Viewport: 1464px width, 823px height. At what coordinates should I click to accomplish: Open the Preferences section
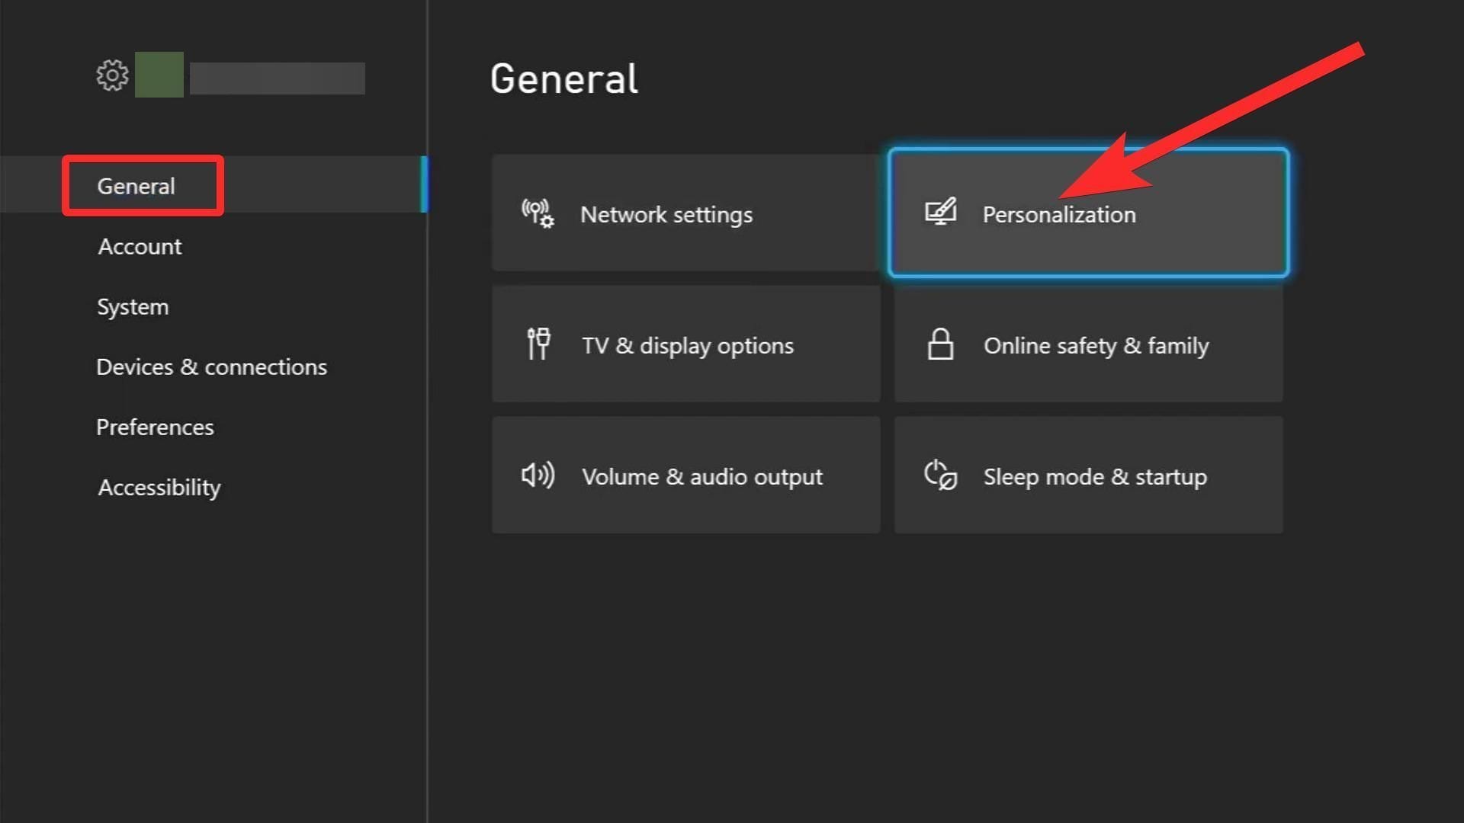[155, 427]
